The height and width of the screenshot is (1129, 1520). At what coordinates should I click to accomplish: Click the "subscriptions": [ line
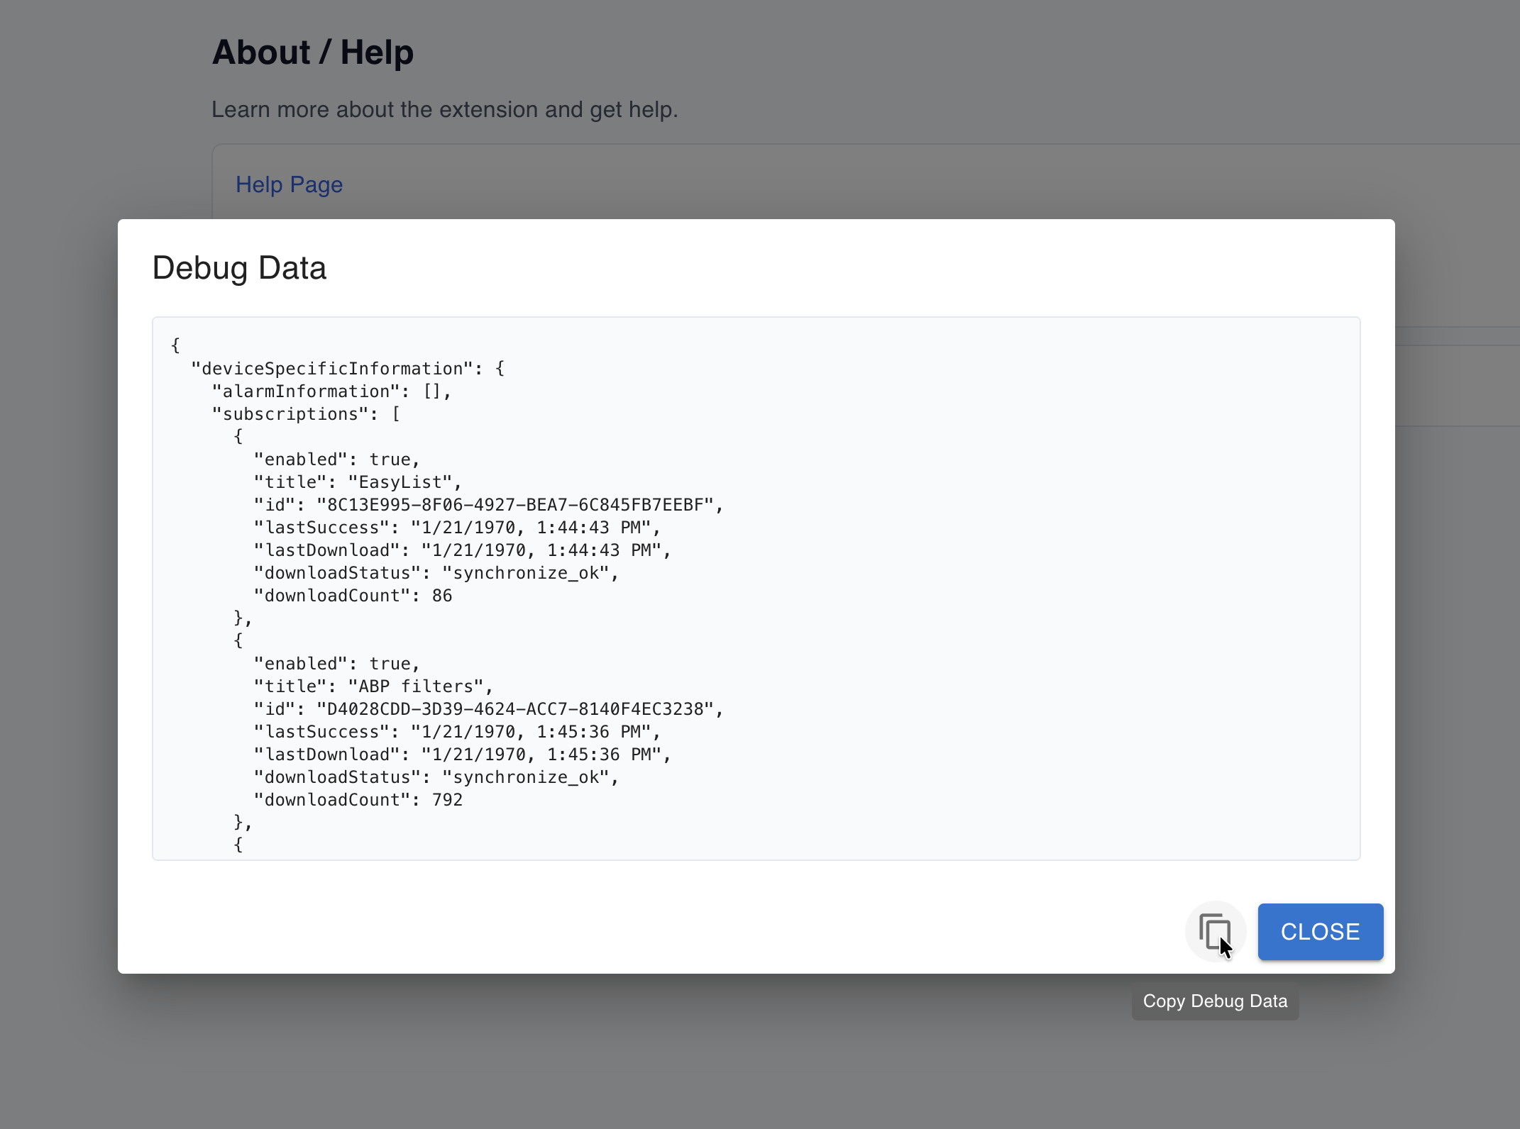(x=306, y=414)
